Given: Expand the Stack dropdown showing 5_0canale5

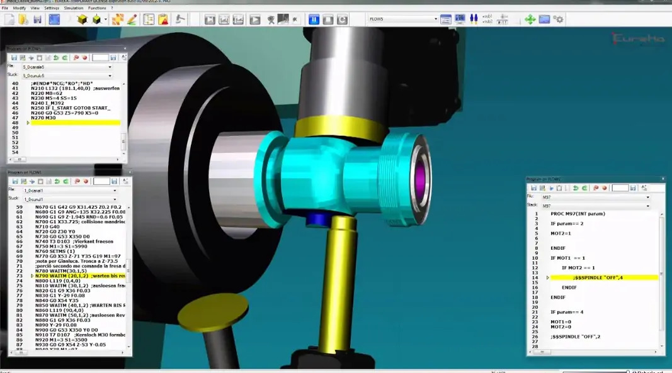Looking at the screenshot, I should coord(67,76).
